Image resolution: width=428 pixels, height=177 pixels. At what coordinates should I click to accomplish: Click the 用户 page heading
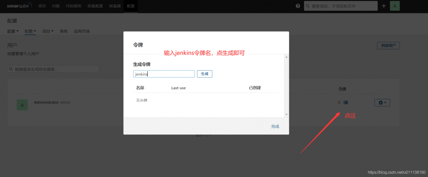[12, 45]
